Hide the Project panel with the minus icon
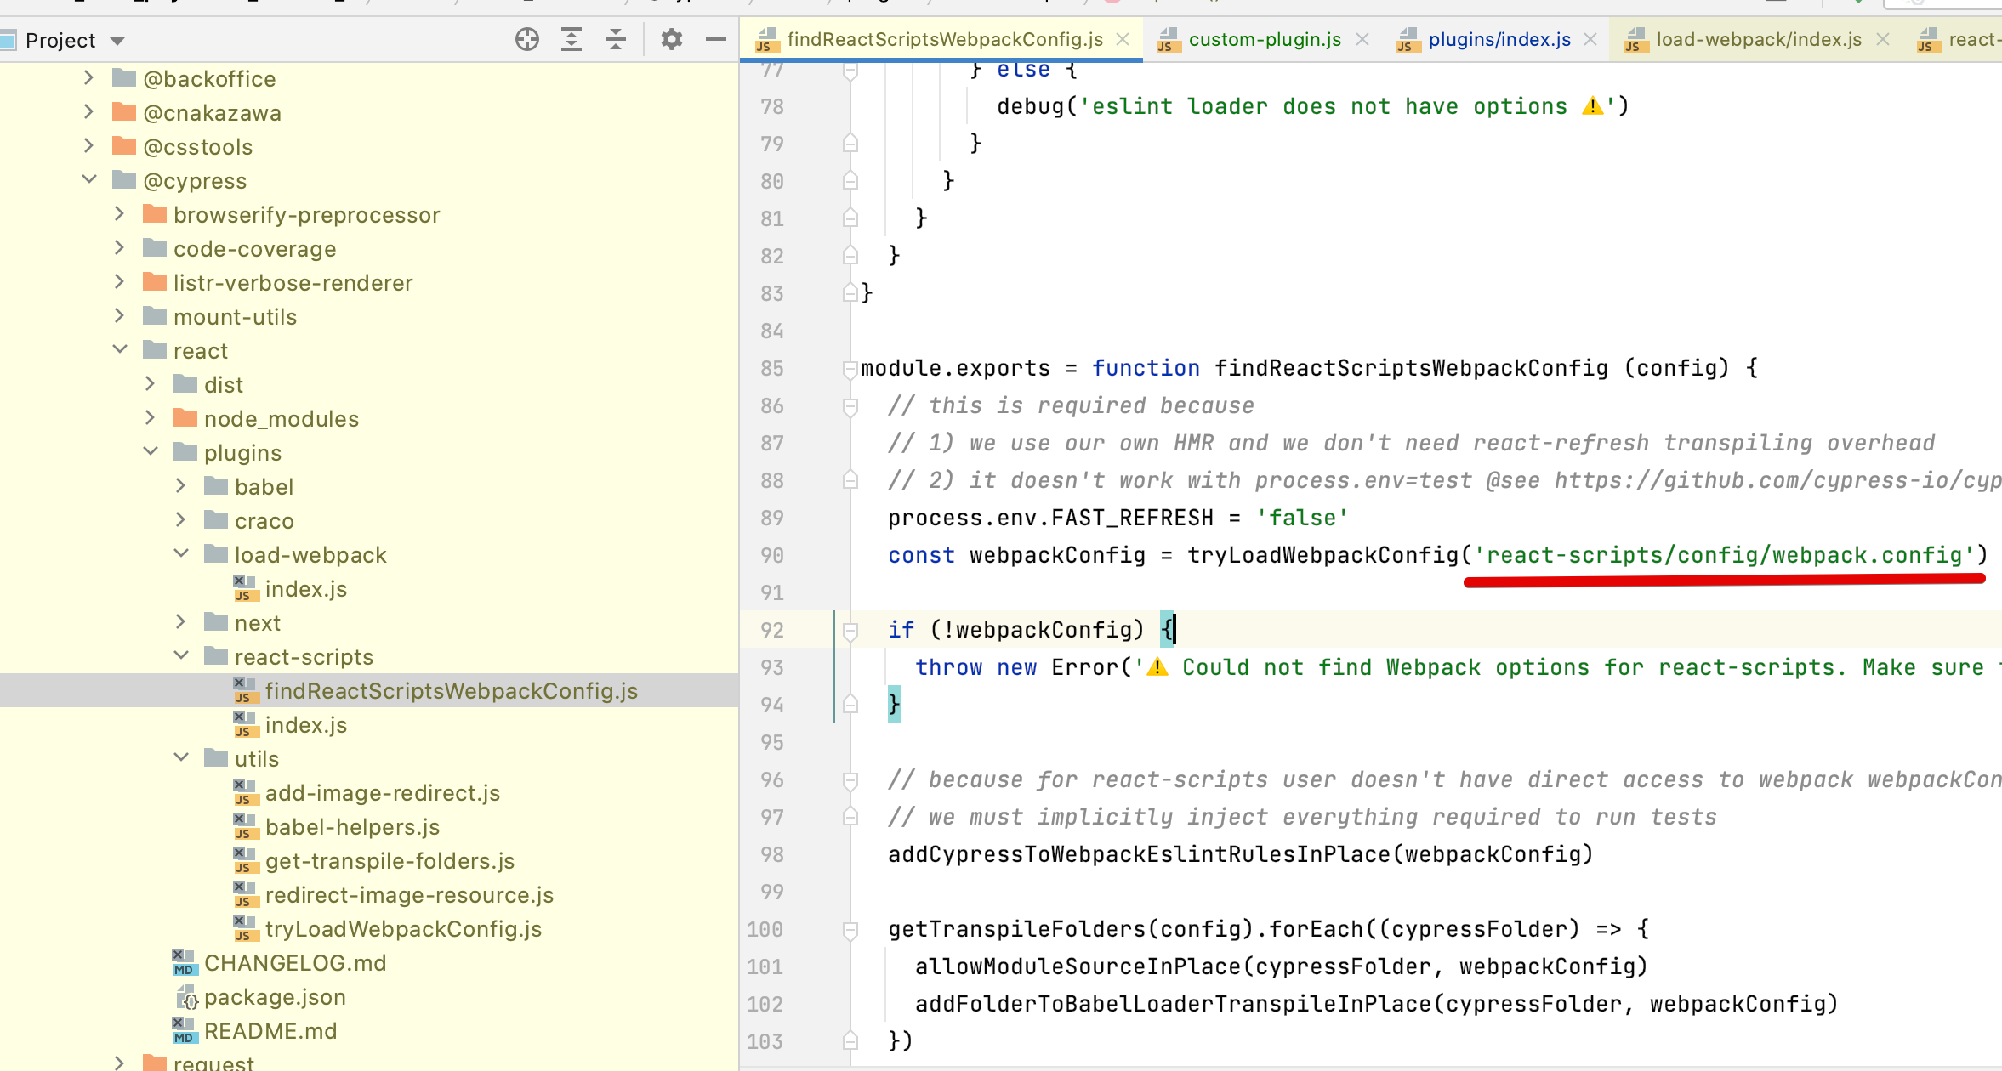 pyautogui.click(x=714, y=39)
